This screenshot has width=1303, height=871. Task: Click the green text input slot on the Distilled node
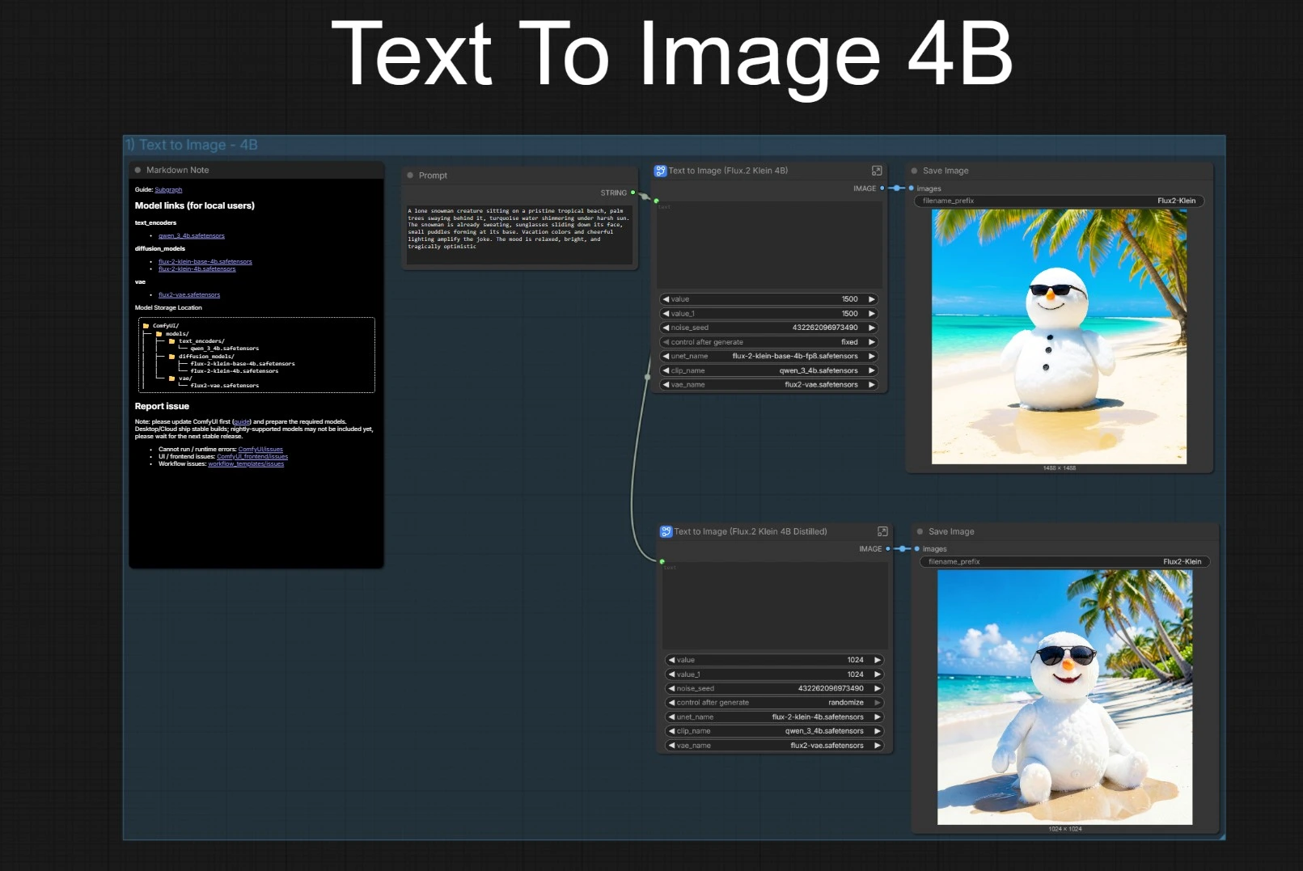click(x=662, y=561)
